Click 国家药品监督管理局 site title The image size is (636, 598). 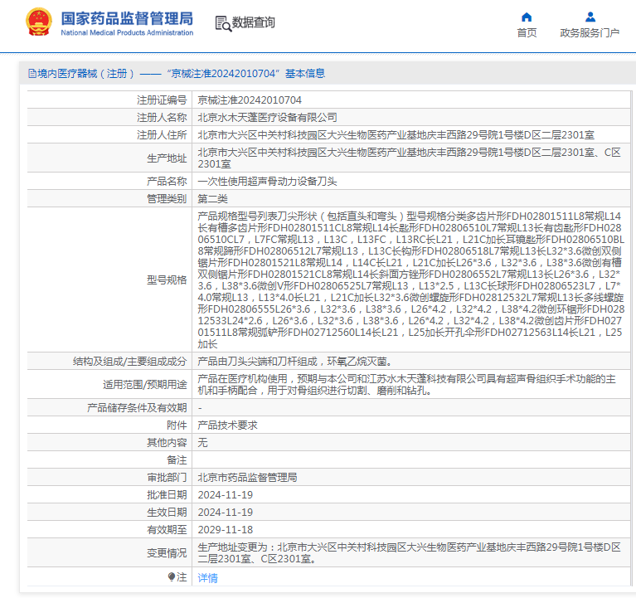127,19
